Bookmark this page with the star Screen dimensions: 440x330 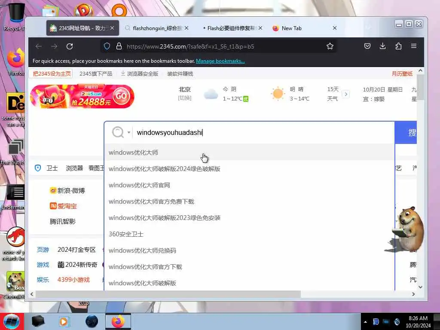tap(330, 46)
